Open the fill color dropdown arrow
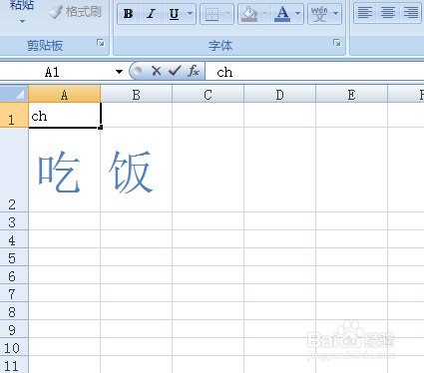 [265, 14]
